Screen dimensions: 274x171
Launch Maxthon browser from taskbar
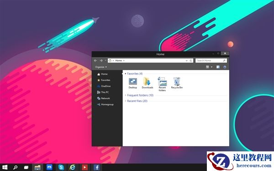pos(49,167)
